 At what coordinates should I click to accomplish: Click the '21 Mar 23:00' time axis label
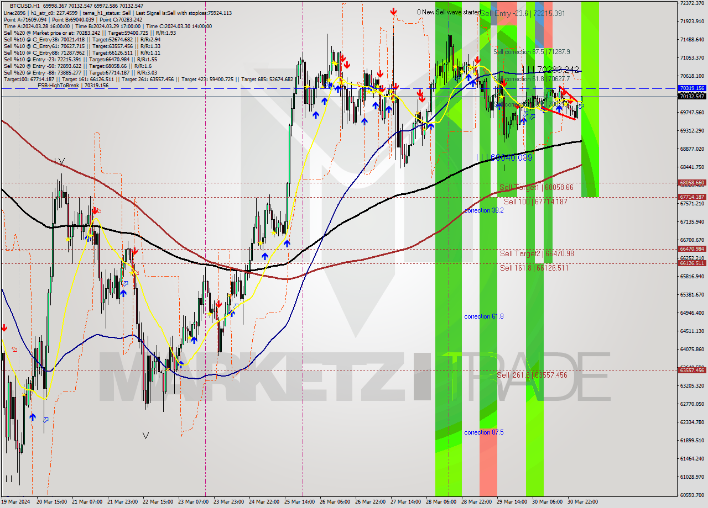tap(122, 502)
